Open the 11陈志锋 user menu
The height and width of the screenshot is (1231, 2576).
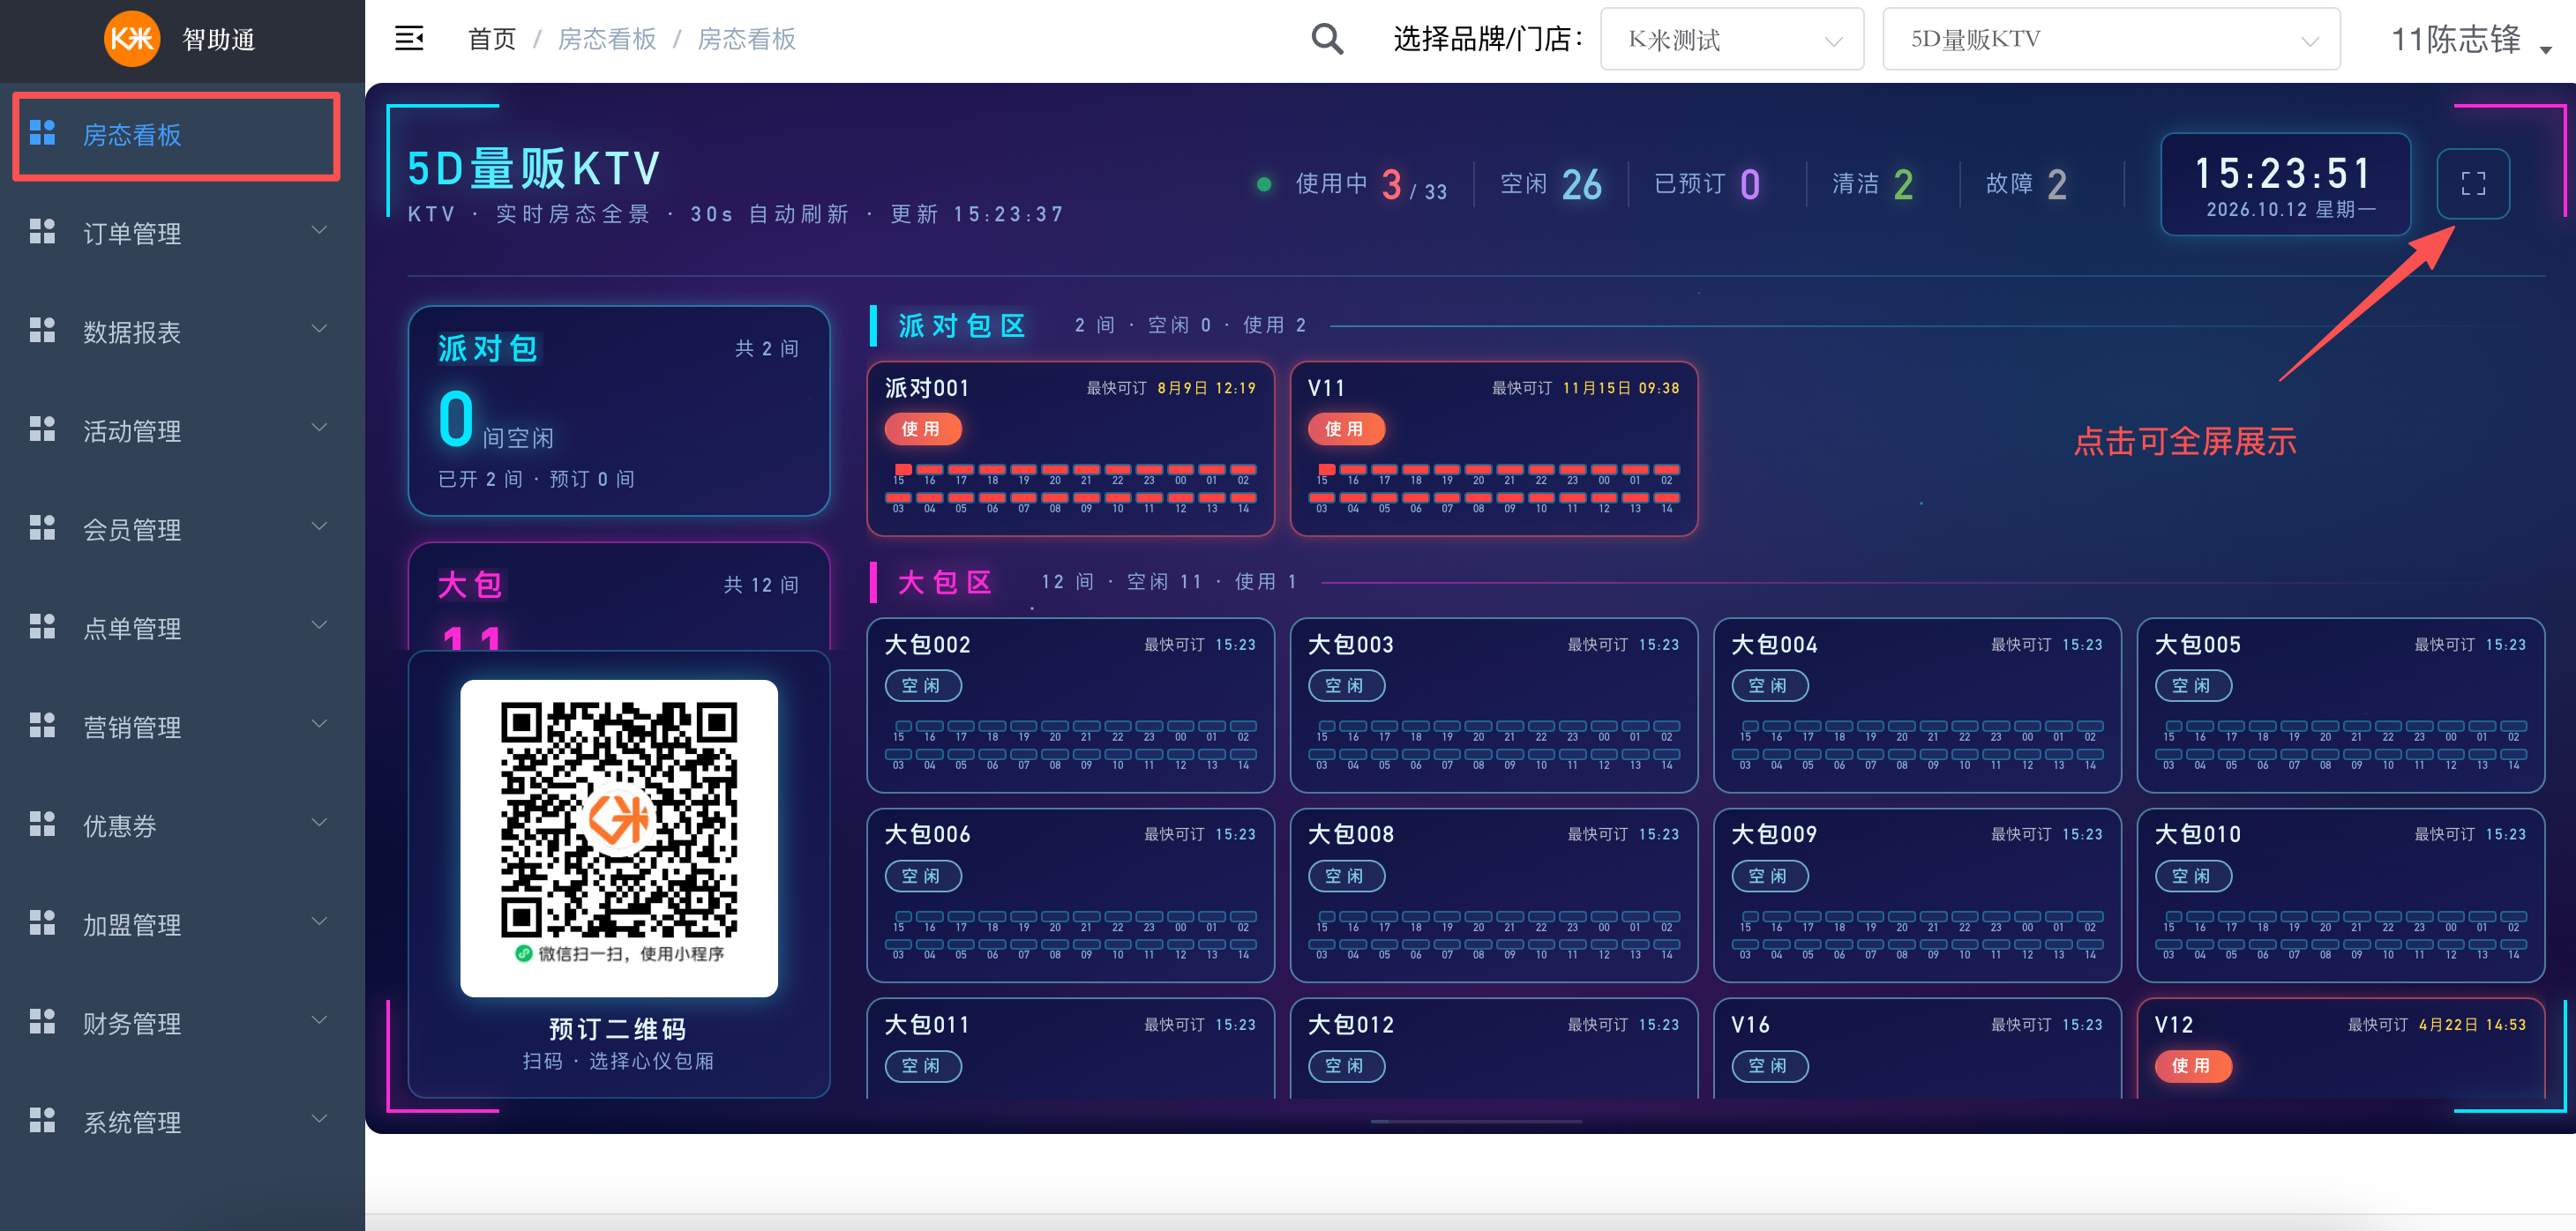point(2470,40)
